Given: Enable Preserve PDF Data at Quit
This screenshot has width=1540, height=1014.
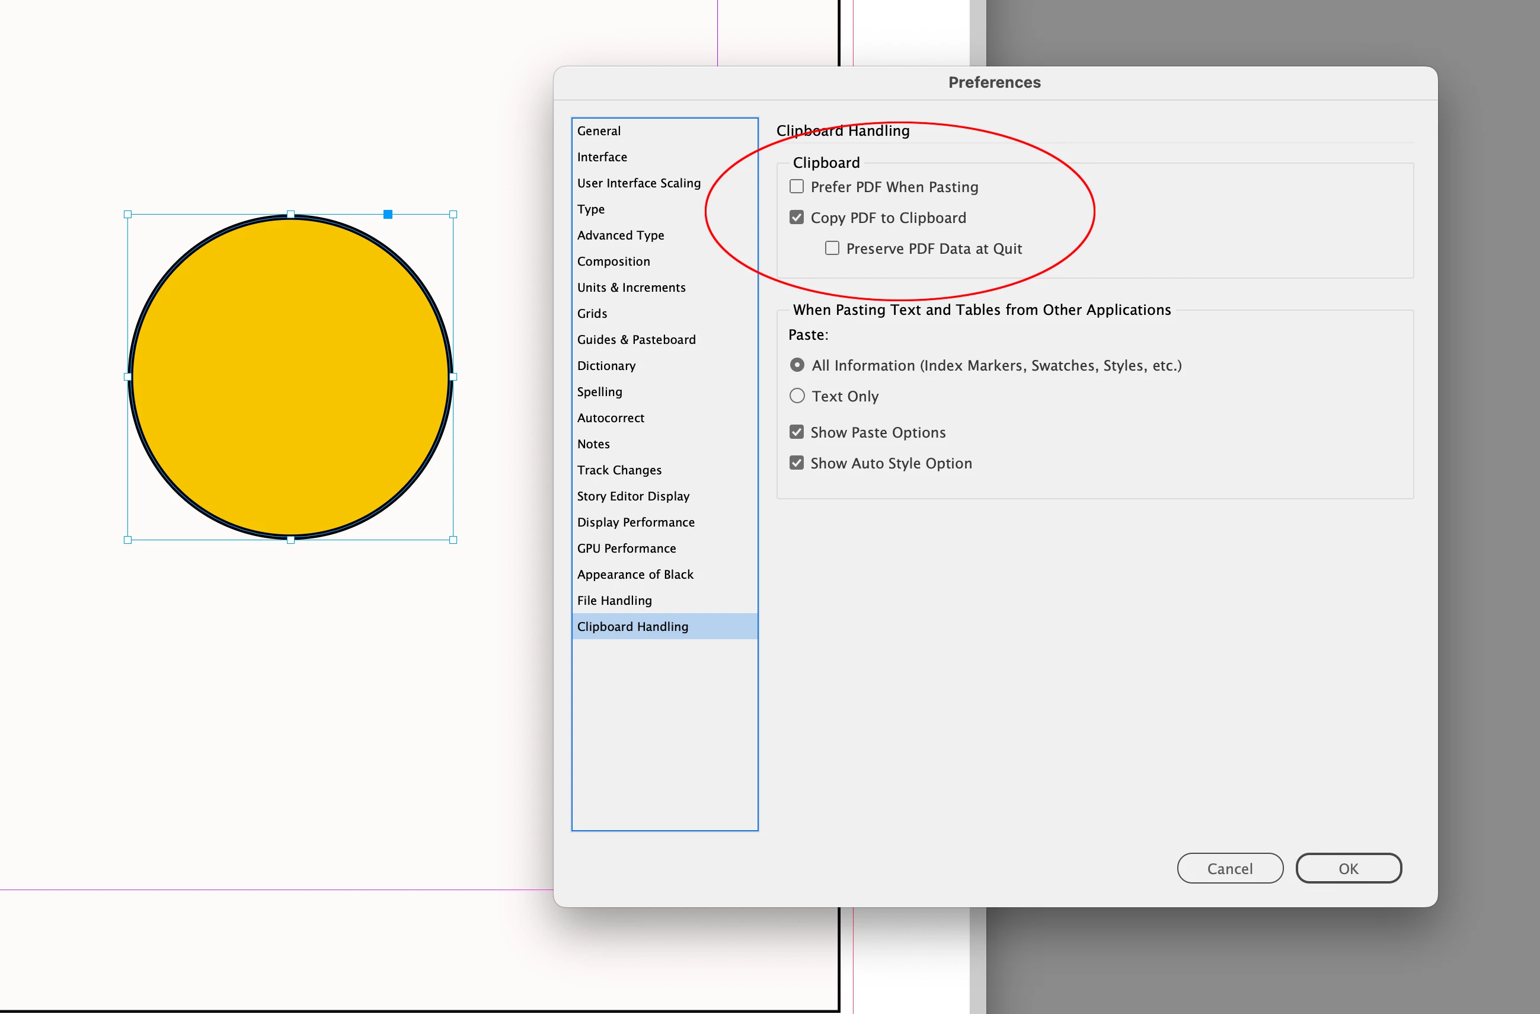Looking at the screenshot, I should (832, 248).
